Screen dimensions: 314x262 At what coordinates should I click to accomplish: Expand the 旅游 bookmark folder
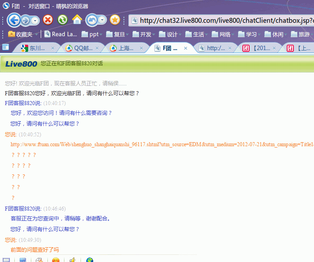point(302,34)
